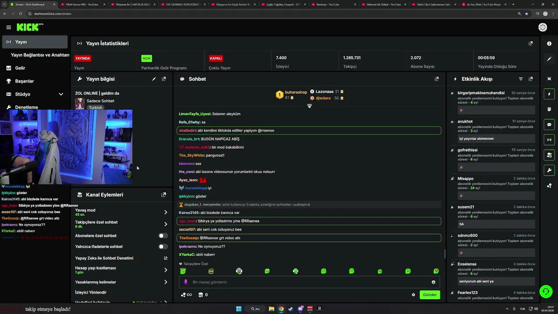Pop out the Yayın bilgisi panel
Image resolution: width=558 pixels, height=314 pixels.
click(163, 79)
